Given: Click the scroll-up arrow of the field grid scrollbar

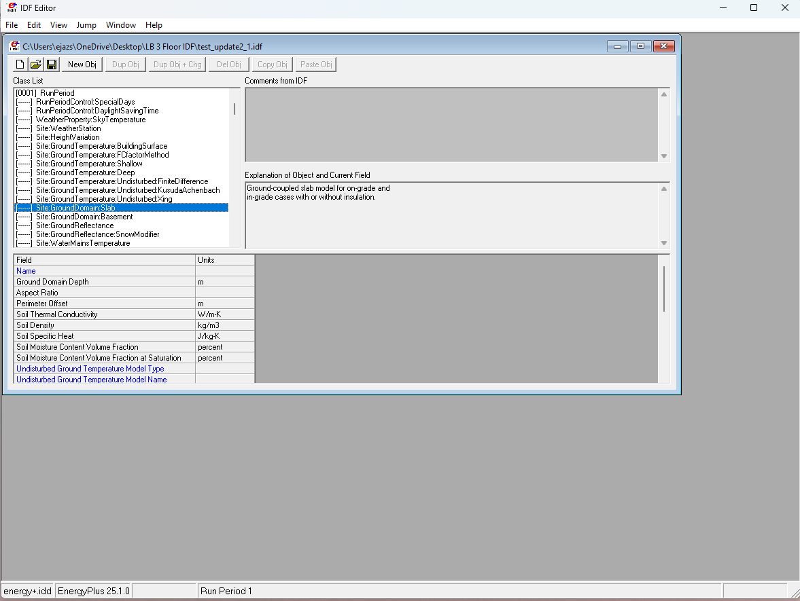Looking at the screenshot, I should tap(663, 259).
